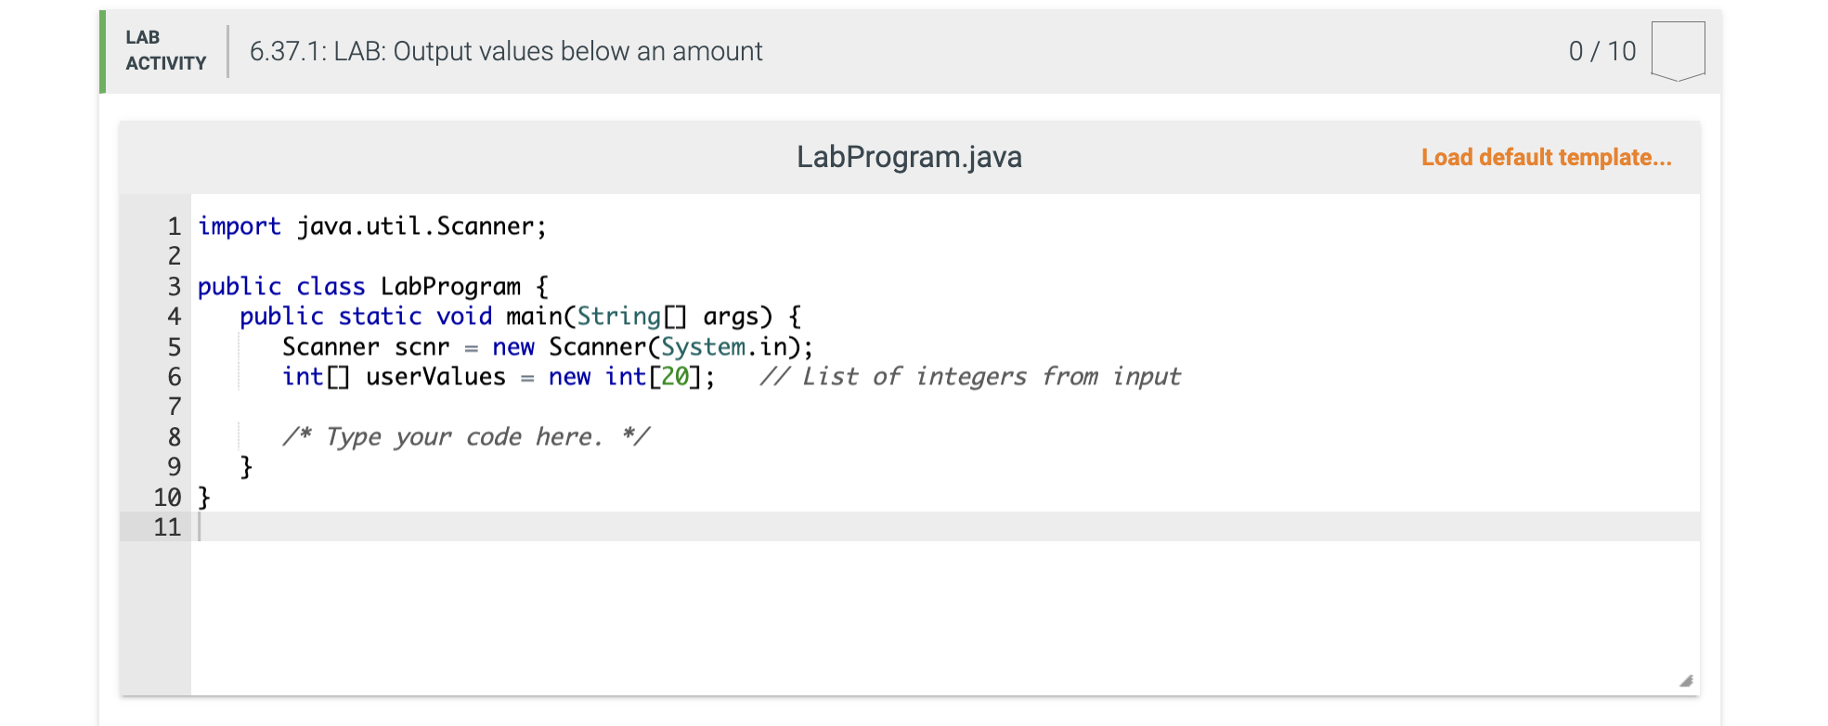Click line number 7 in the gutter

[174, 407]
